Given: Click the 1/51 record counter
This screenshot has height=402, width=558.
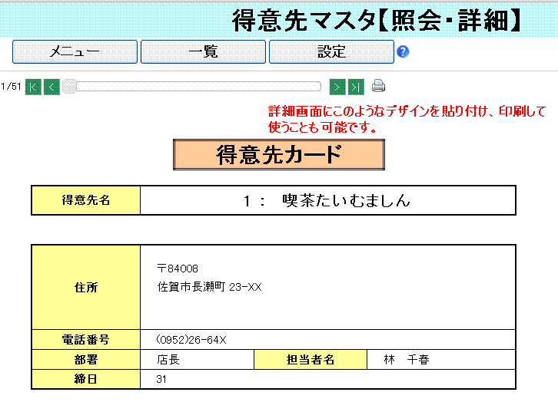Looking at the screenshot, I should 11,86.
